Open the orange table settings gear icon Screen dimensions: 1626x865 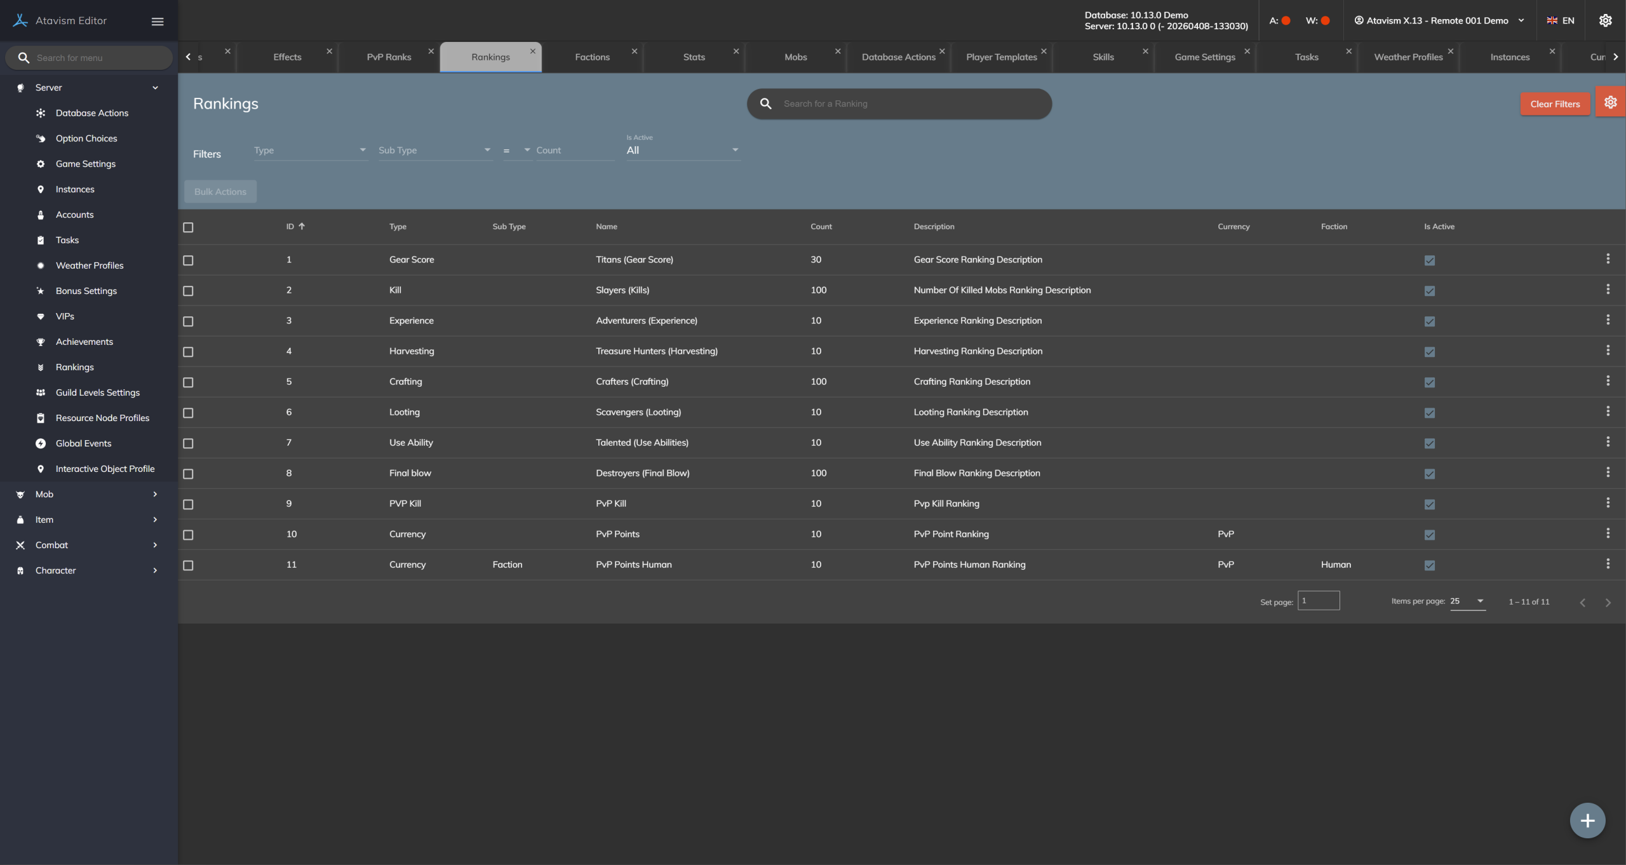coord(1610,102)
